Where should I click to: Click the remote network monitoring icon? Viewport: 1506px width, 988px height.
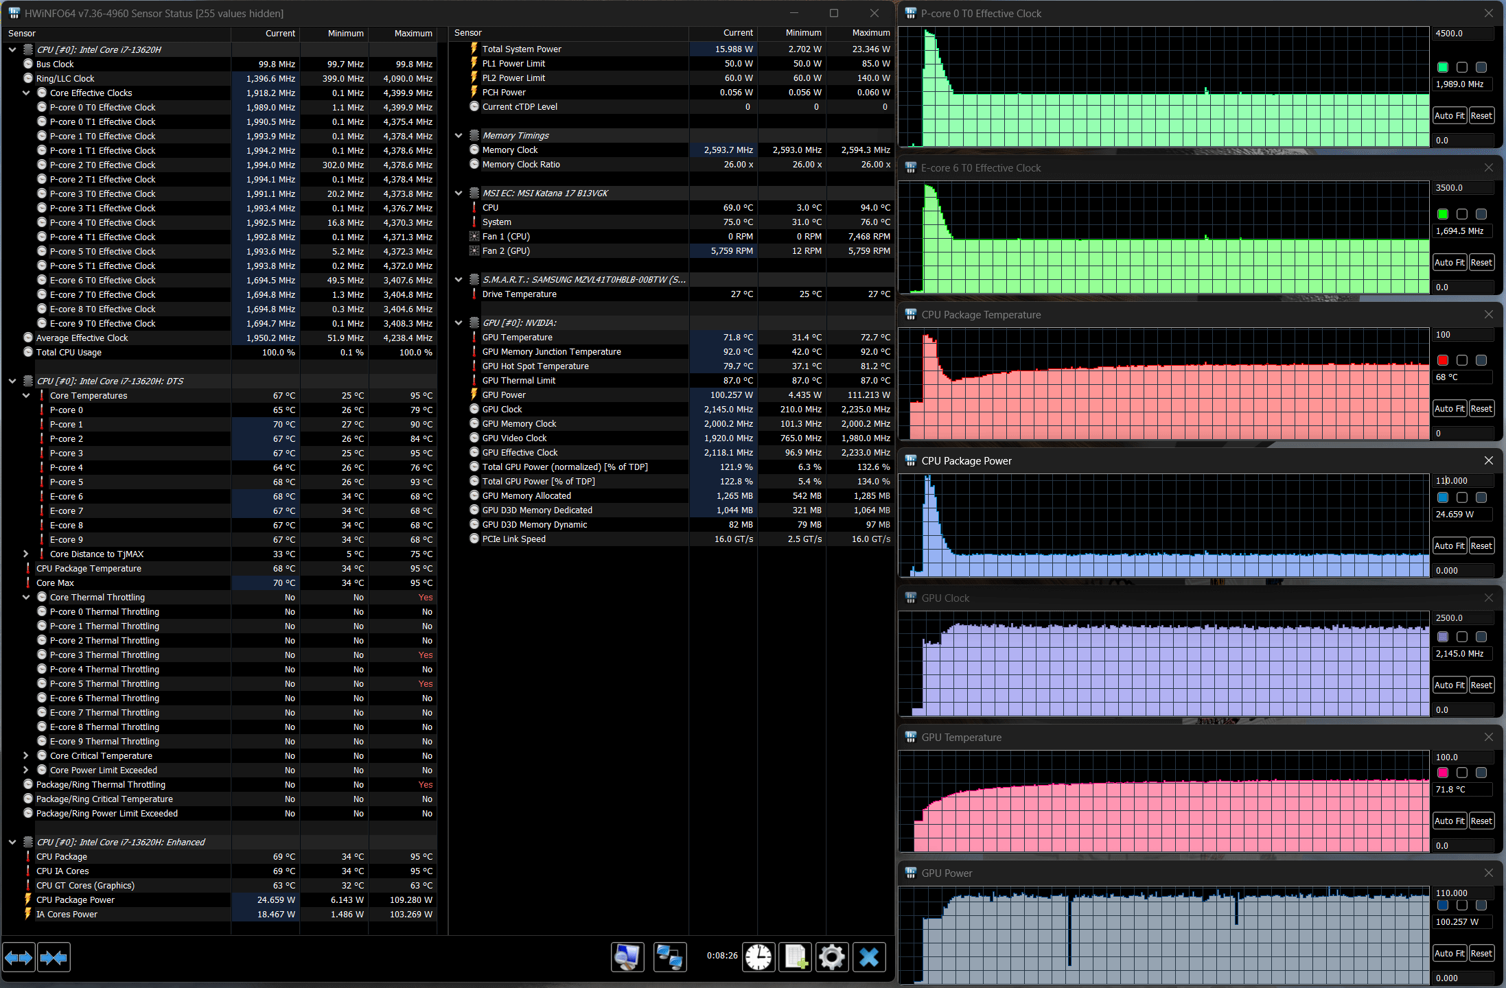pyautogui.click(x=669, y=957)
